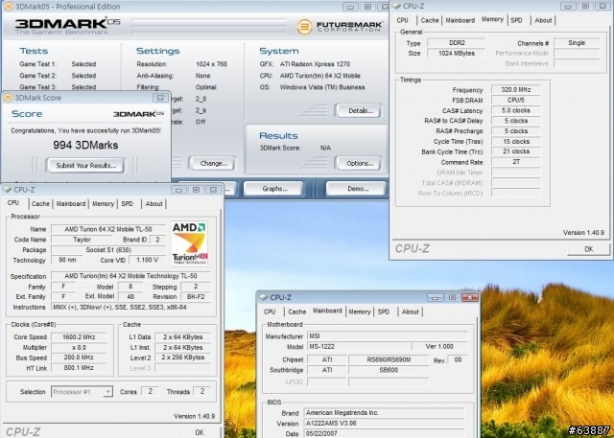The image size is (614, 438).
Task: Click the Core Speed 1600.2 MHz value
Action: click(x=79, y=337)
